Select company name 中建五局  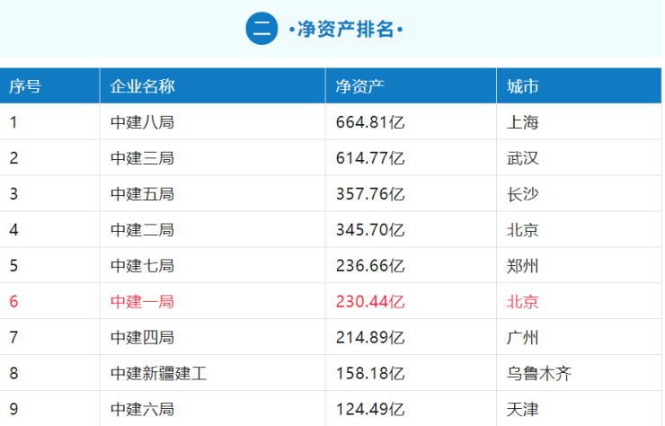tap(143, 194)
